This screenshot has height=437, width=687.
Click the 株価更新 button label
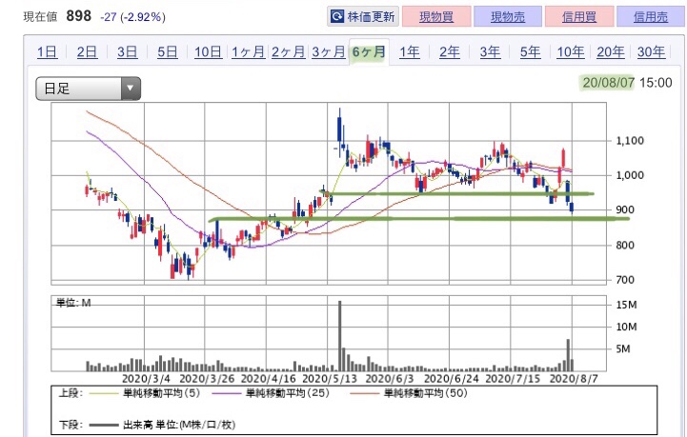point(371,17)
